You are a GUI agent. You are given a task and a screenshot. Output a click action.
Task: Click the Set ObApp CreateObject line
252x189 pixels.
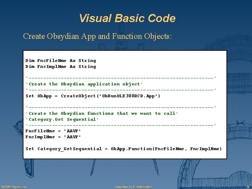pos(93,96)
